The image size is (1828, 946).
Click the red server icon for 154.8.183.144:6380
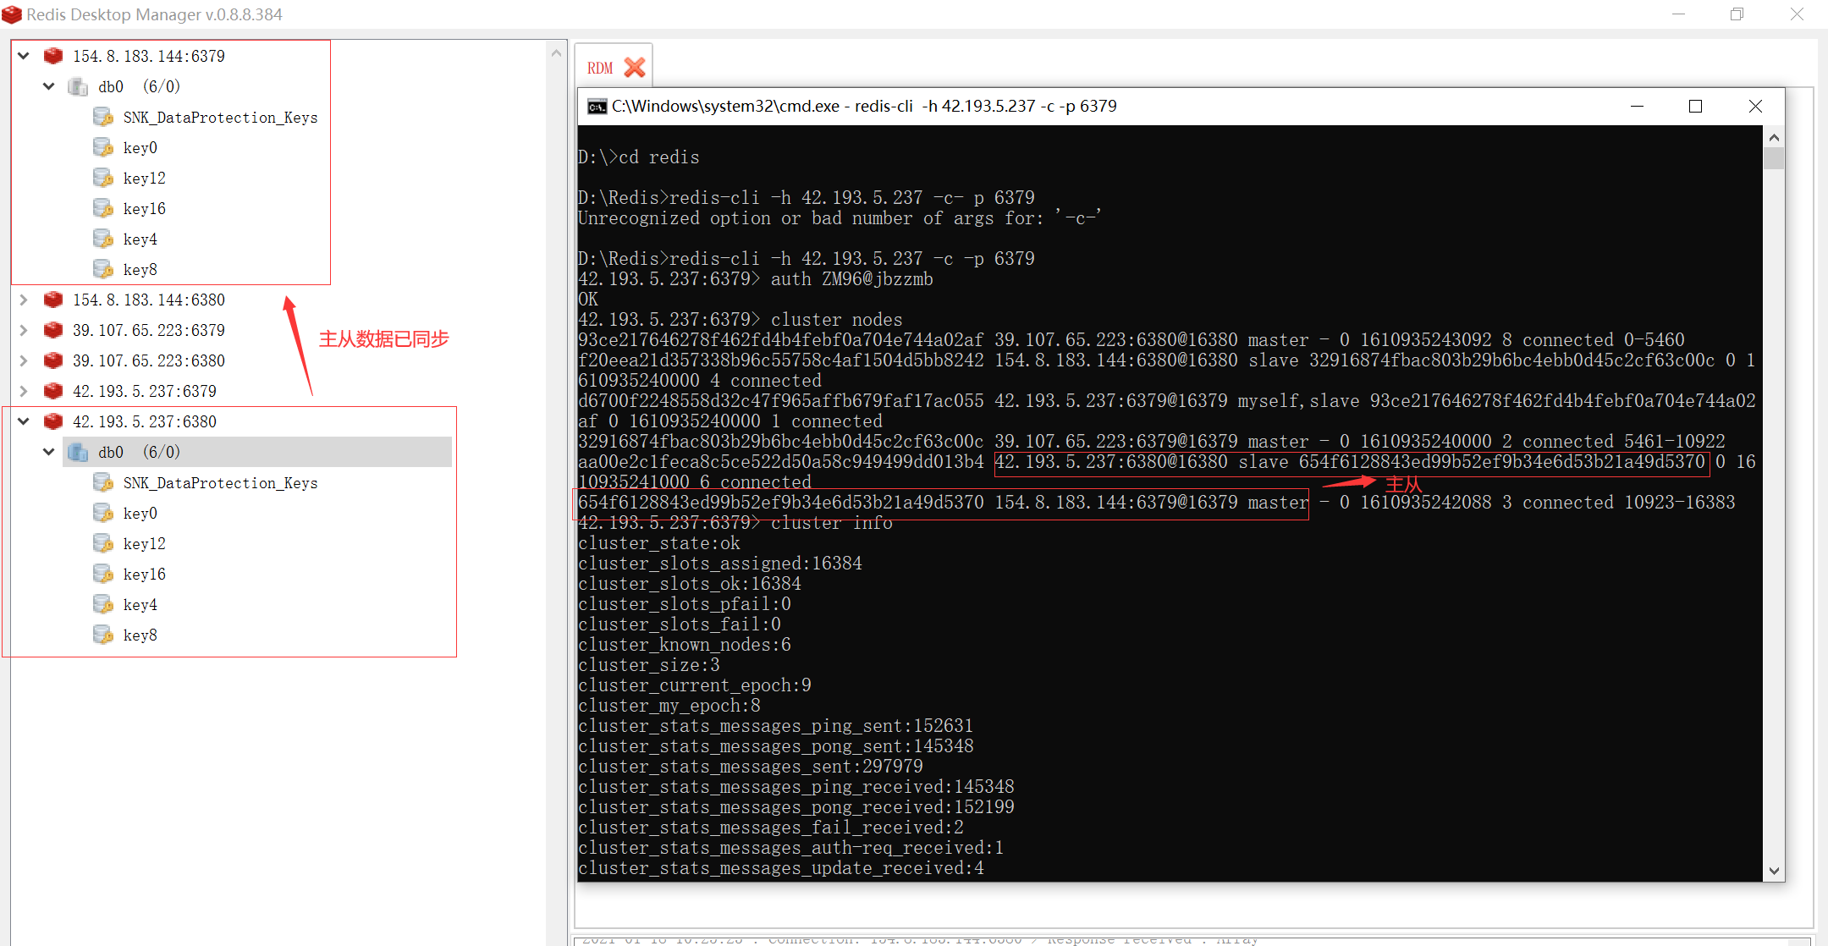(53, 300)
